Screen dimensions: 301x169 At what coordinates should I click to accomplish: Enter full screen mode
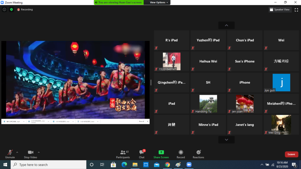[x=296, y=10]
